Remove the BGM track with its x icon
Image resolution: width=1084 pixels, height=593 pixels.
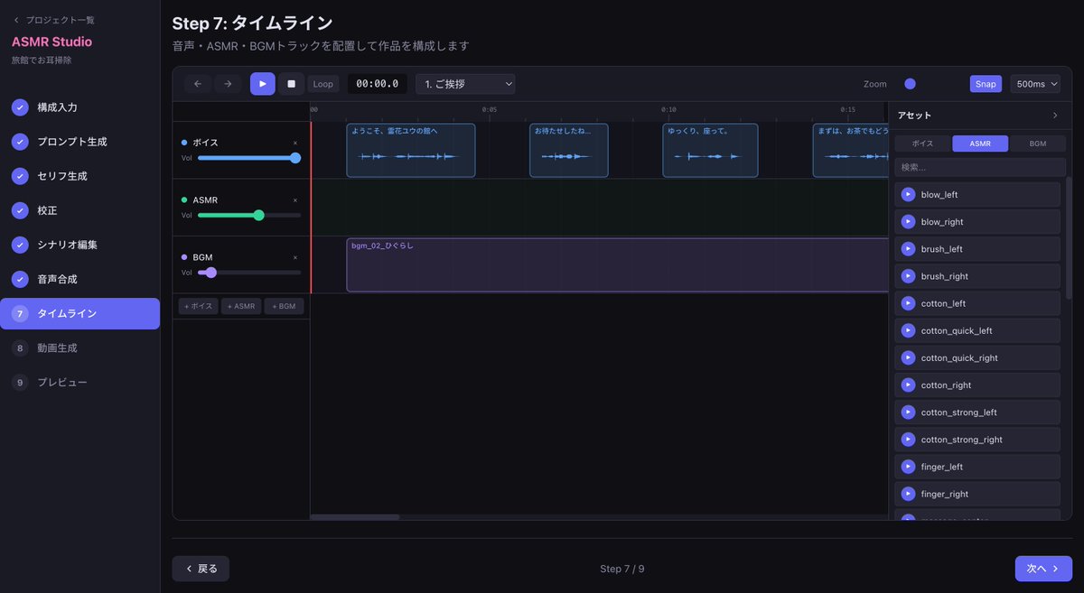(294, 257)
